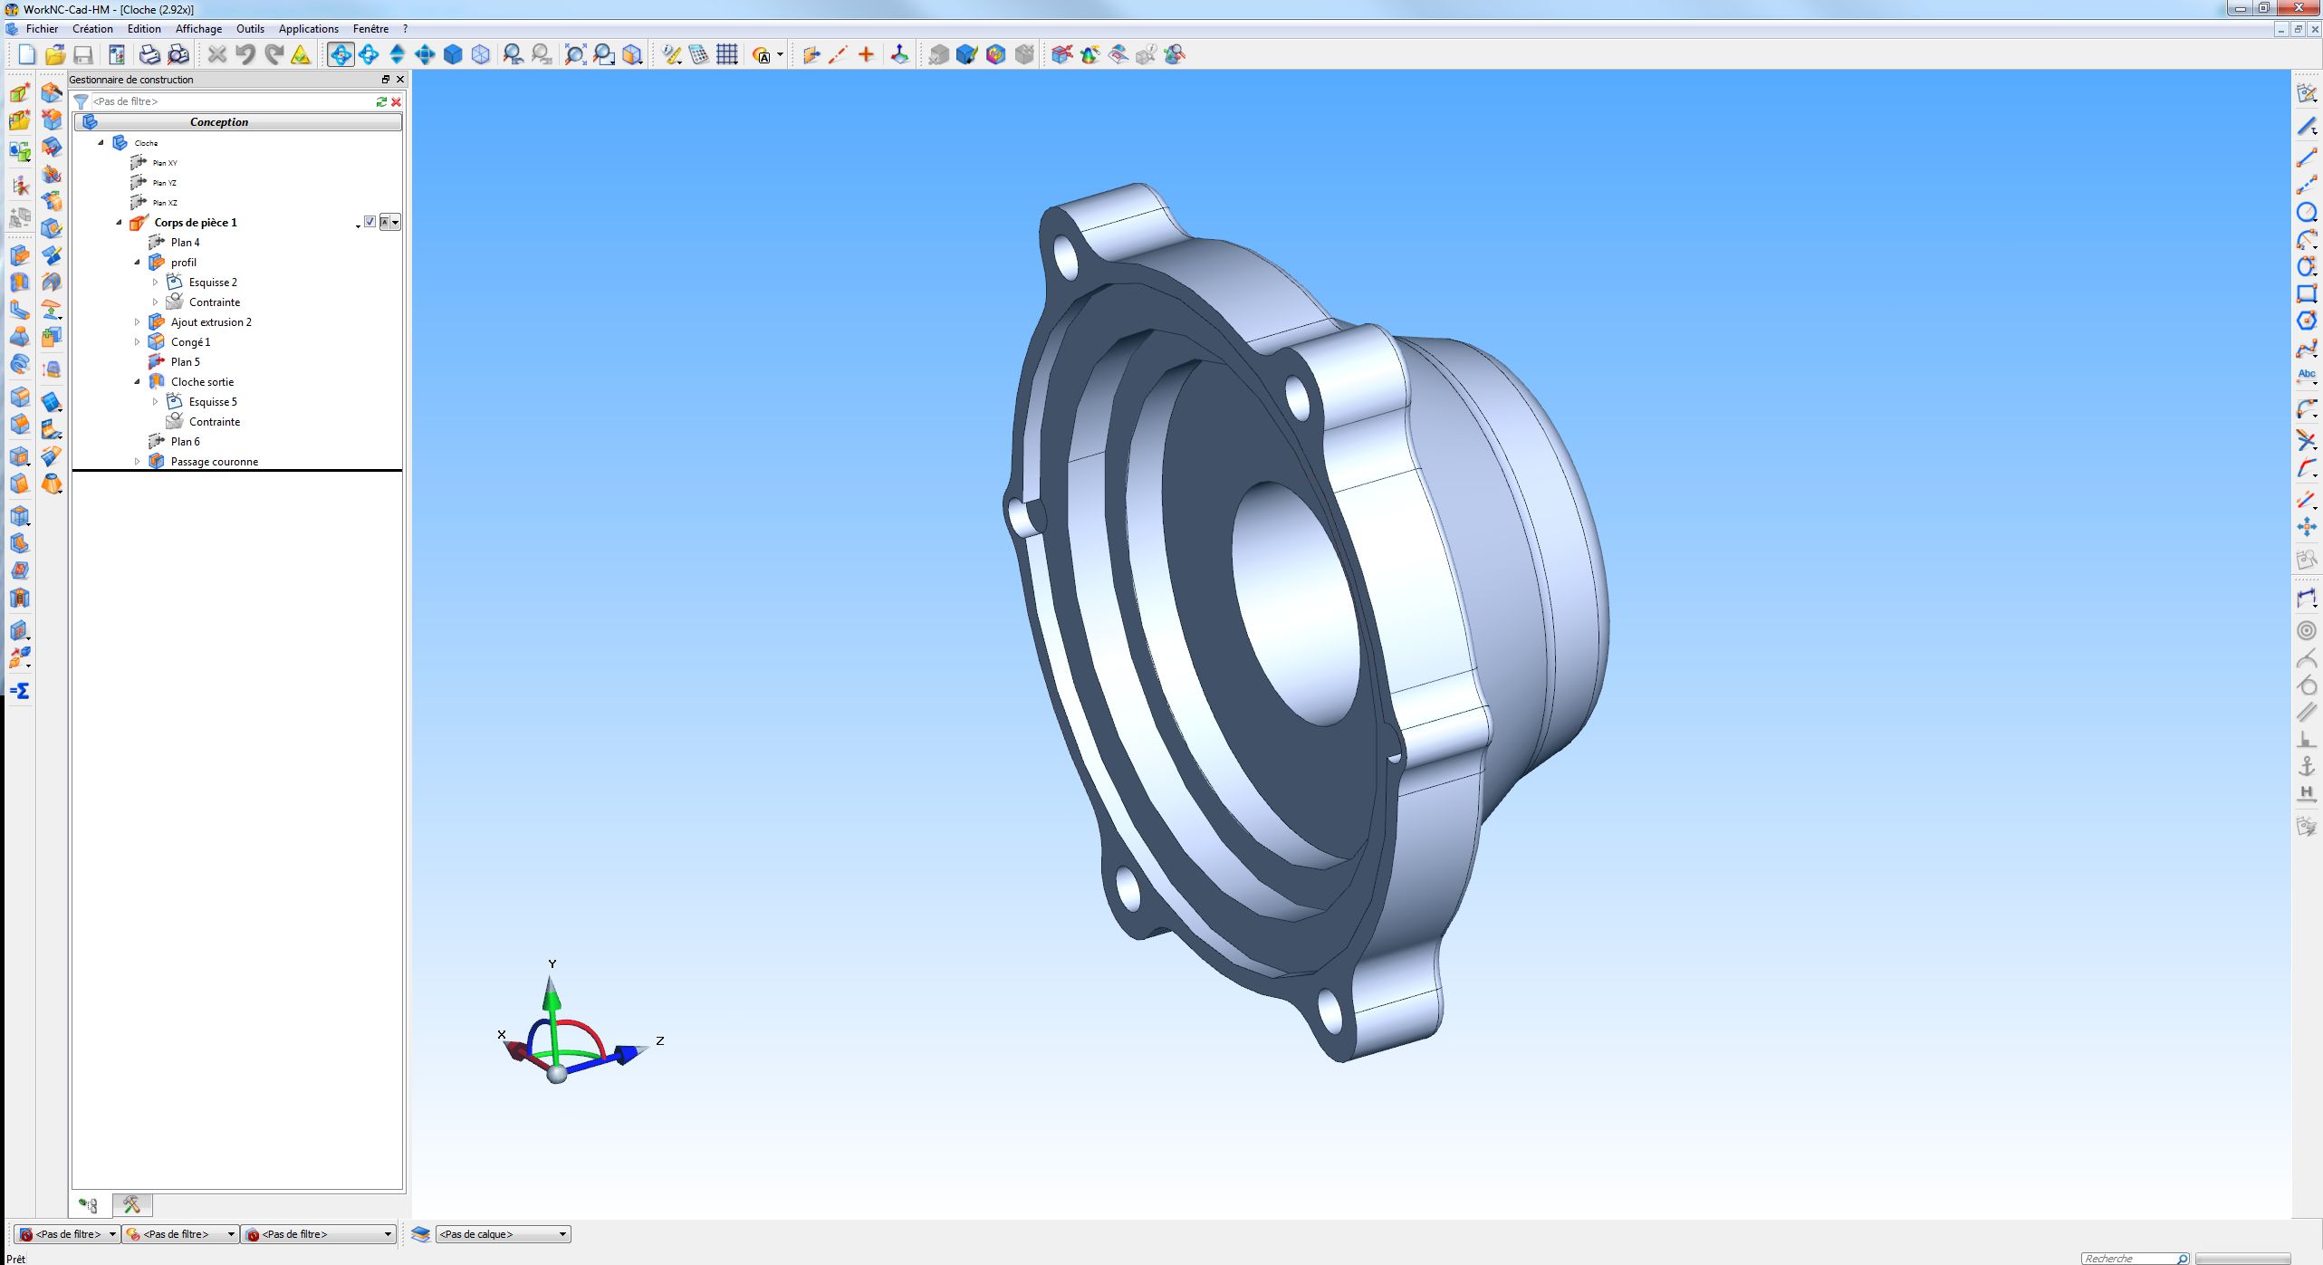Click the Print icon in toolbar
The image size is (2323, 1265).
[149, 55]
